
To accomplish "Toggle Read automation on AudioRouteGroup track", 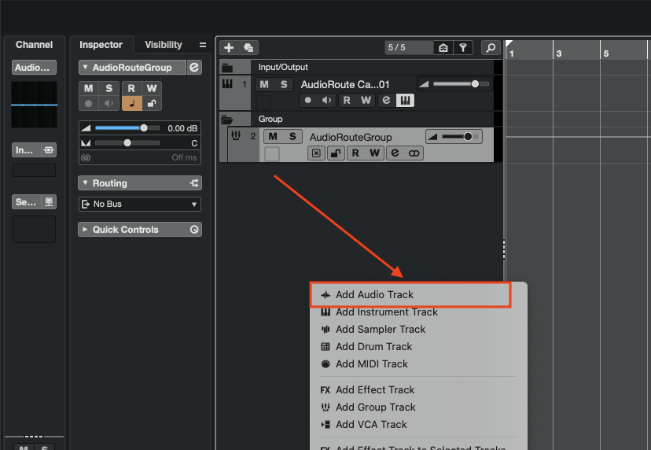I will 355,153.
